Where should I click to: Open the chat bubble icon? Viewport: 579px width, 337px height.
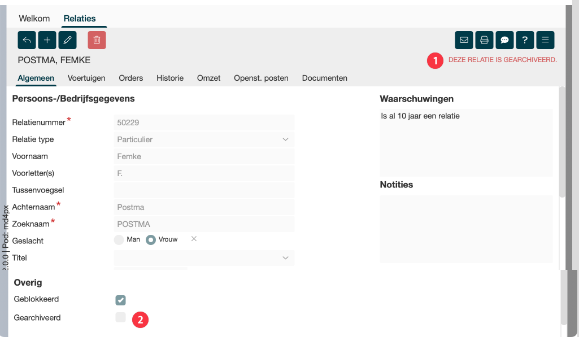pos(504,40)
